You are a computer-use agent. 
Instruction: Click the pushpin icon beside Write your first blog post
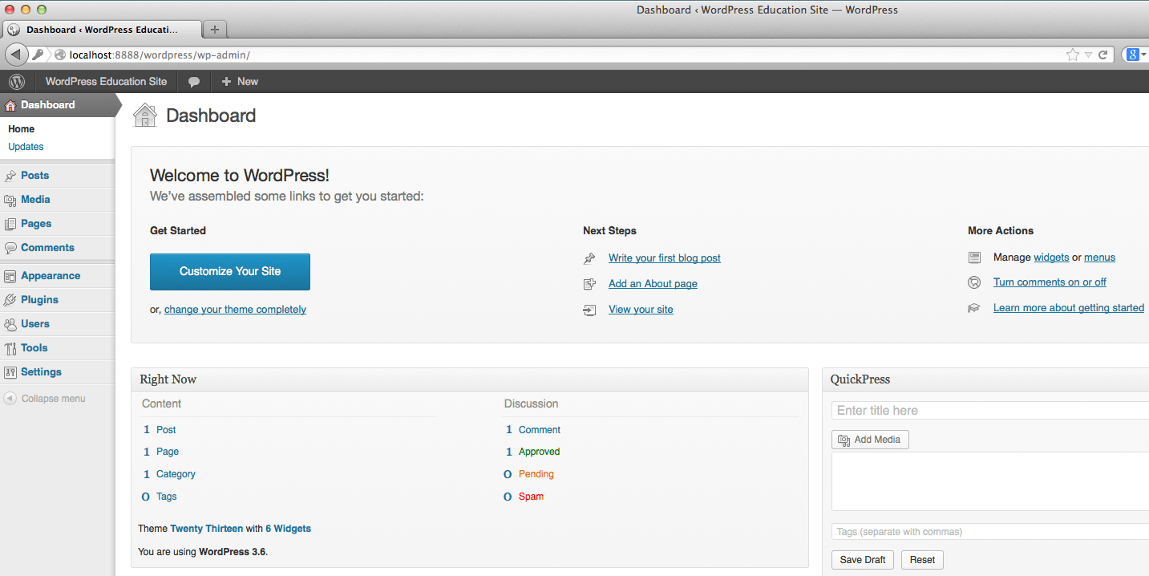click(x=590, y=258)
